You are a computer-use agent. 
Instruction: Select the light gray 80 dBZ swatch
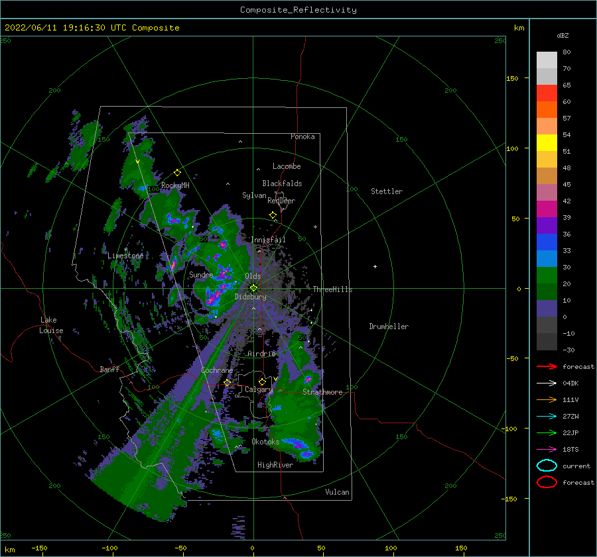click(547, 60)
